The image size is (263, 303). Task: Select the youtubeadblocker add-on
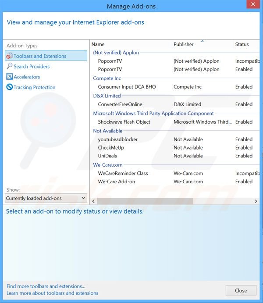[x=175, y=139]
